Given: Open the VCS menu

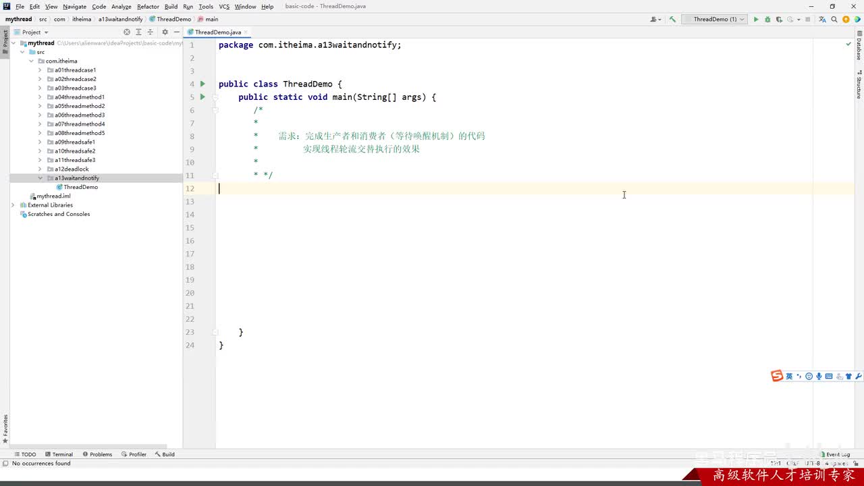Looking at the screenshot, I should 224,7.
